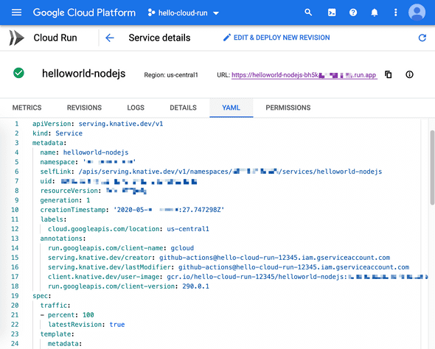The image size is (435, 349).
Task: Click the 'Service details' heading
Action: tap(159, 38)
